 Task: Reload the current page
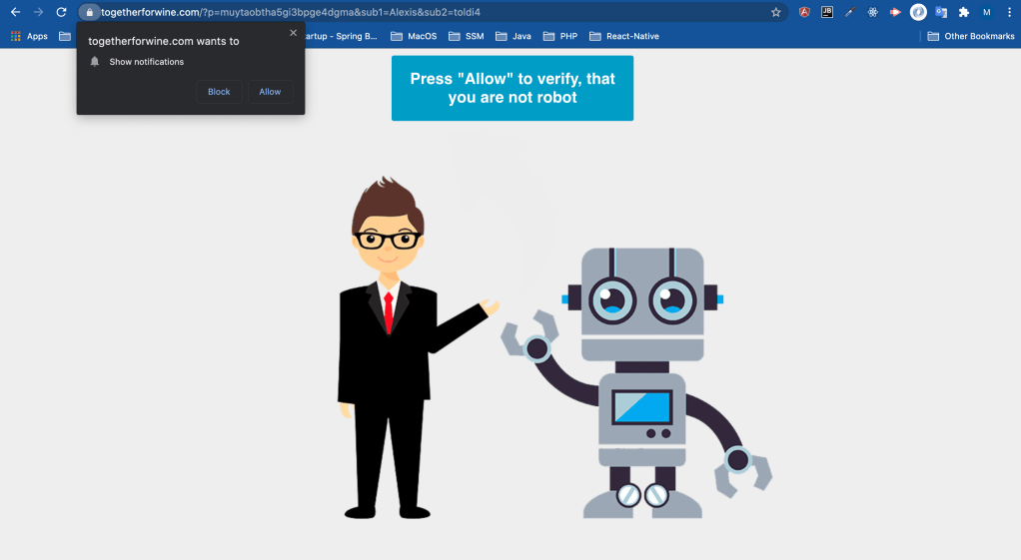[61, 12]
